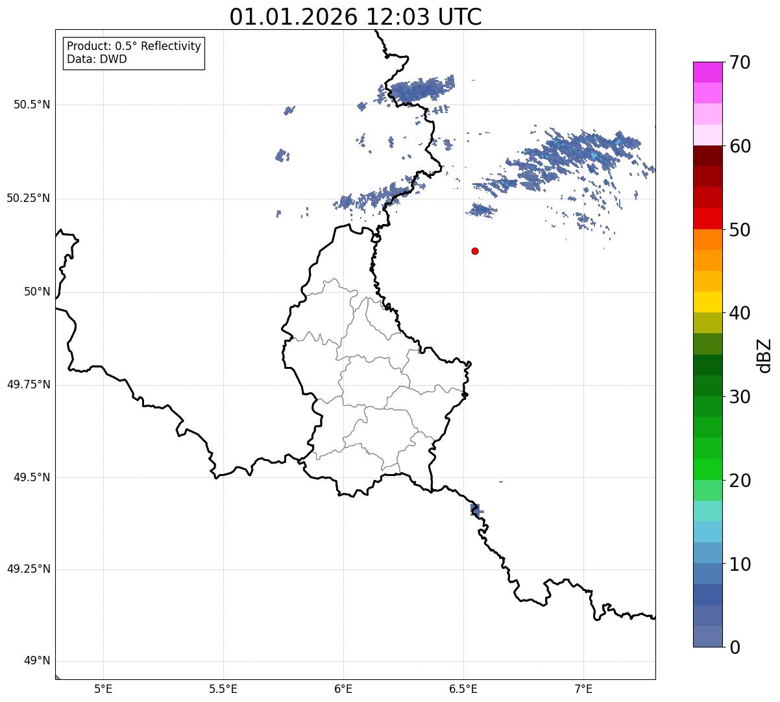The height and width of the screenshot is (702, 780).
Task: Click the longitude label 7°E
Action: (x=583, y=688)
